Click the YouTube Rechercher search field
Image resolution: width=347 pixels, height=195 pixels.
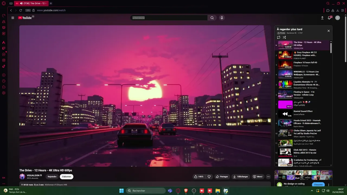(x=169, y=18)
